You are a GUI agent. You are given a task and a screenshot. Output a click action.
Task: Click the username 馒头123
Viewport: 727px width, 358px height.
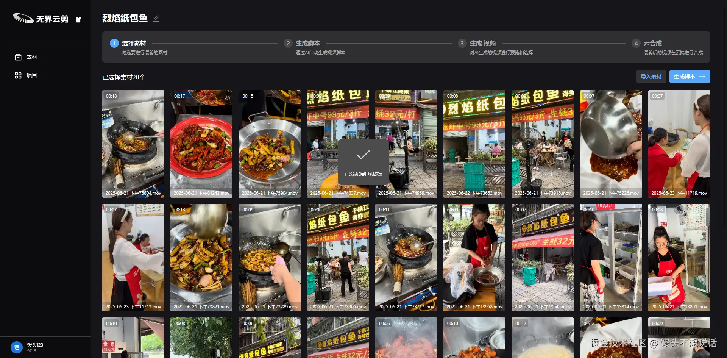click(35, 345)
